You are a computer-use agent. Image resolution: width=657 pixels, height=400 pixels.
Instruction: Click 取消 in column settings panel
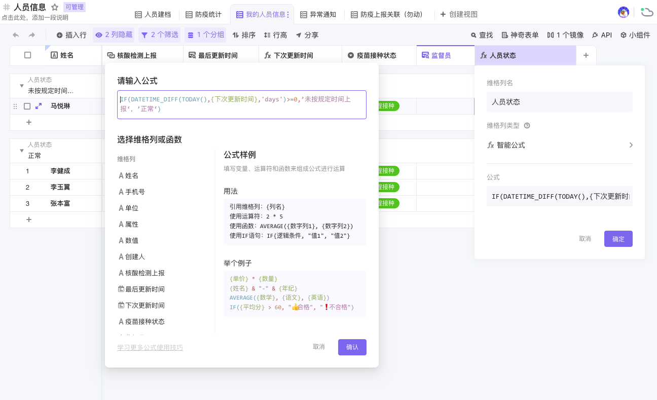coord(585,239)
